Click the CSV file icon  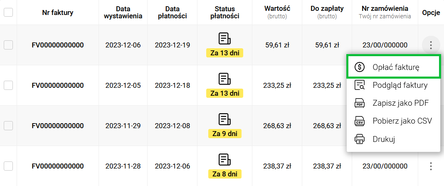click(x=359, y=122)
